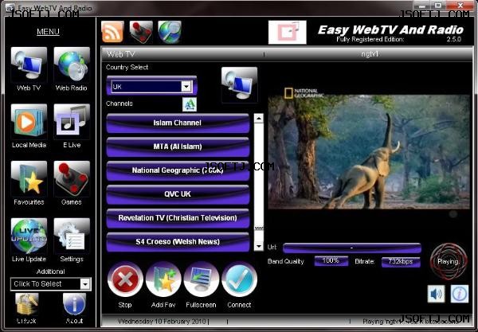
Task: Open the Web Radio section
Action: [72, 64]
